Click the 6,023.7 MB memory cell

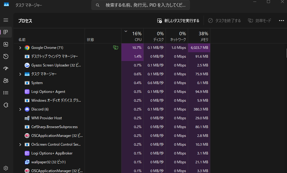pyautogui.click(x=199, y=48)
